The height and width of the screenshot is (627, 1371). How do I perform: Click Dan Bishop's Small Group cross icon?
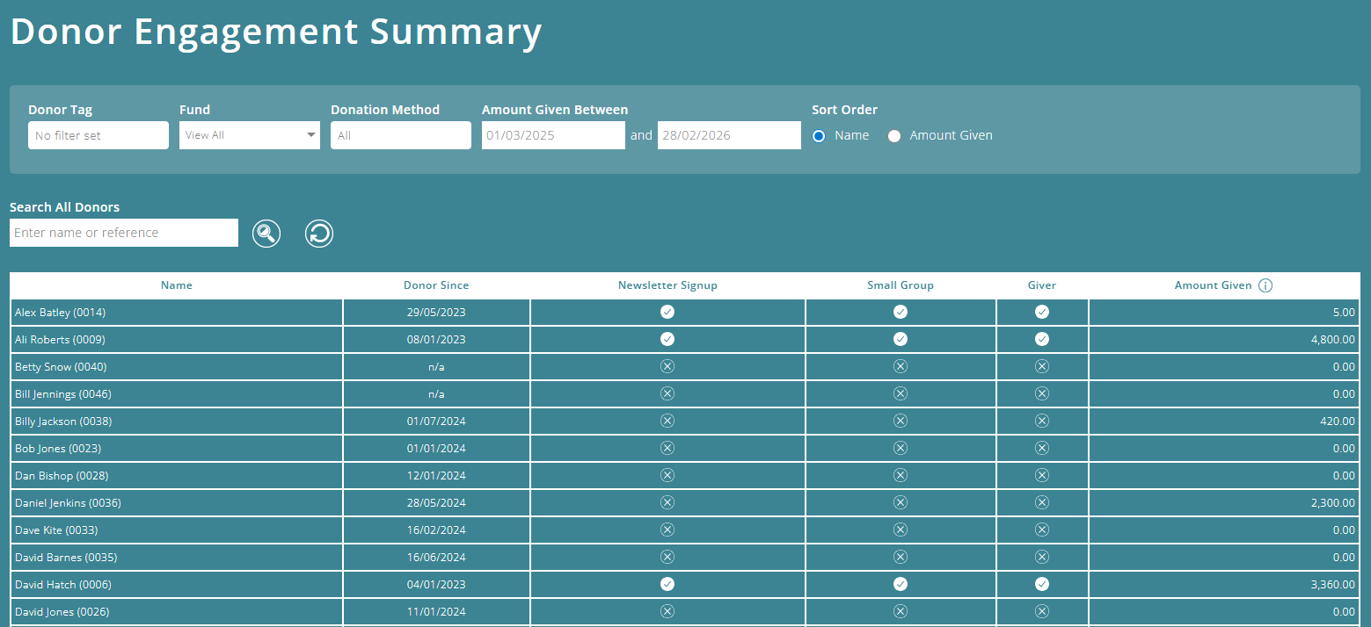click(901, 475)
